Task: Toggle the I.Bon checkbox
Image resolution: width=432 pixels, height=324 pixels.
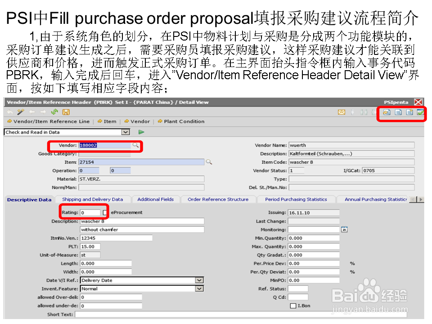Action: click(293, 306)
